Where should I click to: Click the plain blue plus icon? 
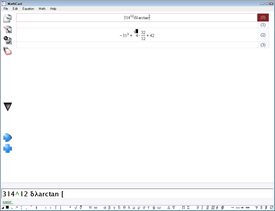pyautogui.click(x=8, y=148)
